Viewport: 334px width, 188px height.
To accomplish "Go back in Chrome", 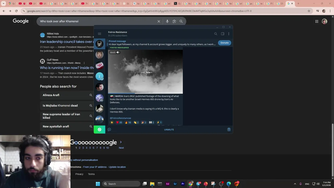I will pos(4,11).
